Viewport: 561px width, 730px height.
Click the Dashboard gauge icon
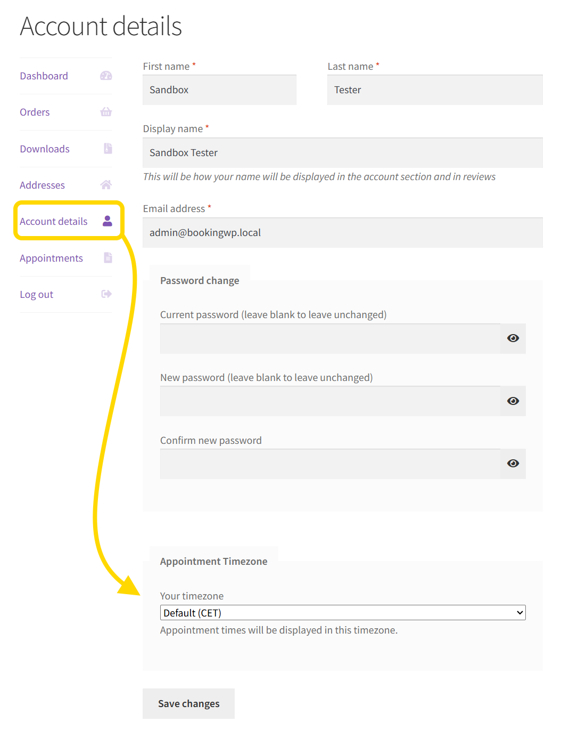pos(106,76)
